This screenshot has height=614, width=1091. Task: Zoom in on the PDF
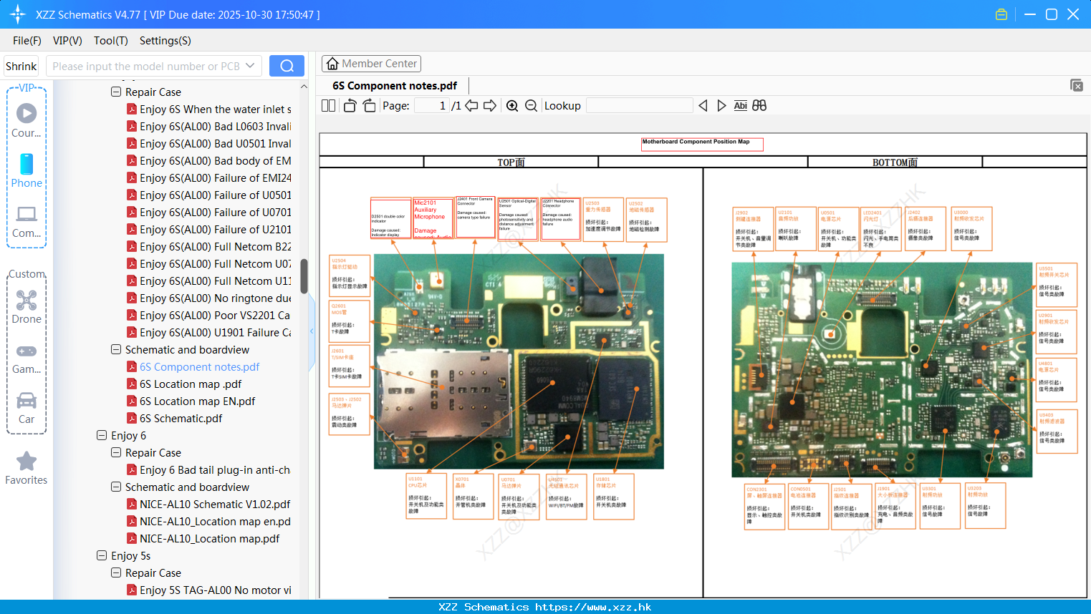(x=512, y=105)
